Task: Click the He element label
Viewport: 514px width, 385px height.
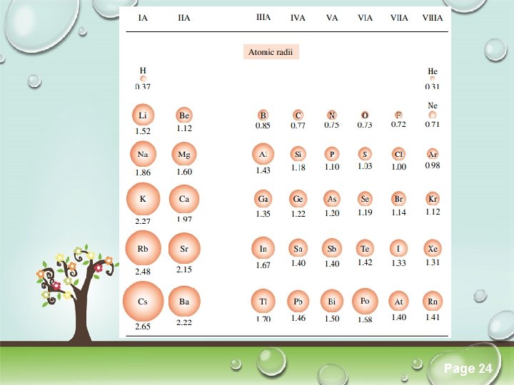Action: [433, 71]
